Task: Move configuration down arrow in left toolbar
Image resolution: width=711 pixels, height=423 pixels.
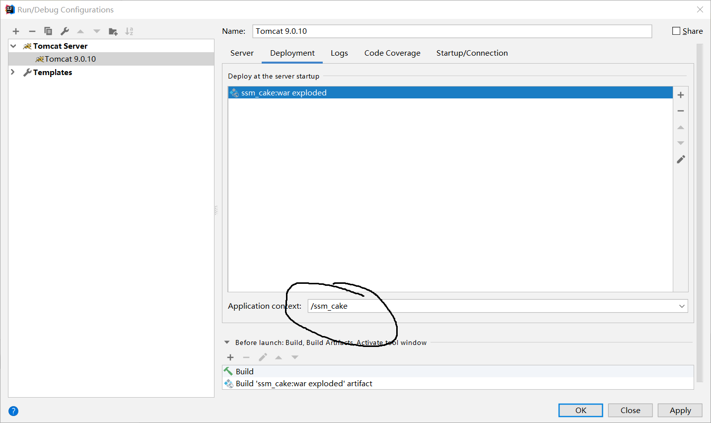Action: [x=97, y=31]
